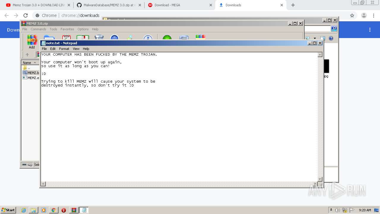Open WinRAR's Favorites menu
Viewport: 380px width, 214px height.
tap(67, 29)
